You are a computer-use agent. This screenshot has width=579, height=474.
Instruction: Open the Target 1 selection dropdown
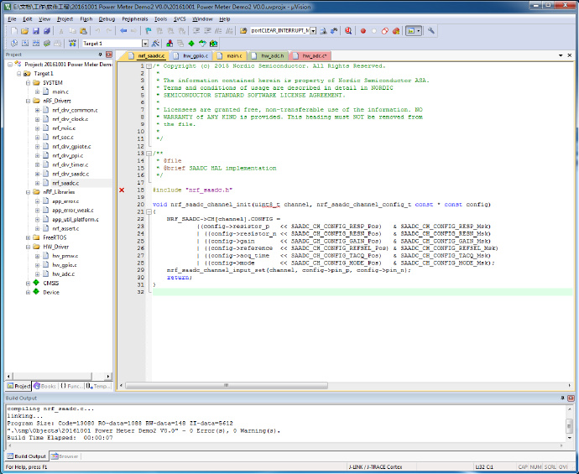[145, 44]
